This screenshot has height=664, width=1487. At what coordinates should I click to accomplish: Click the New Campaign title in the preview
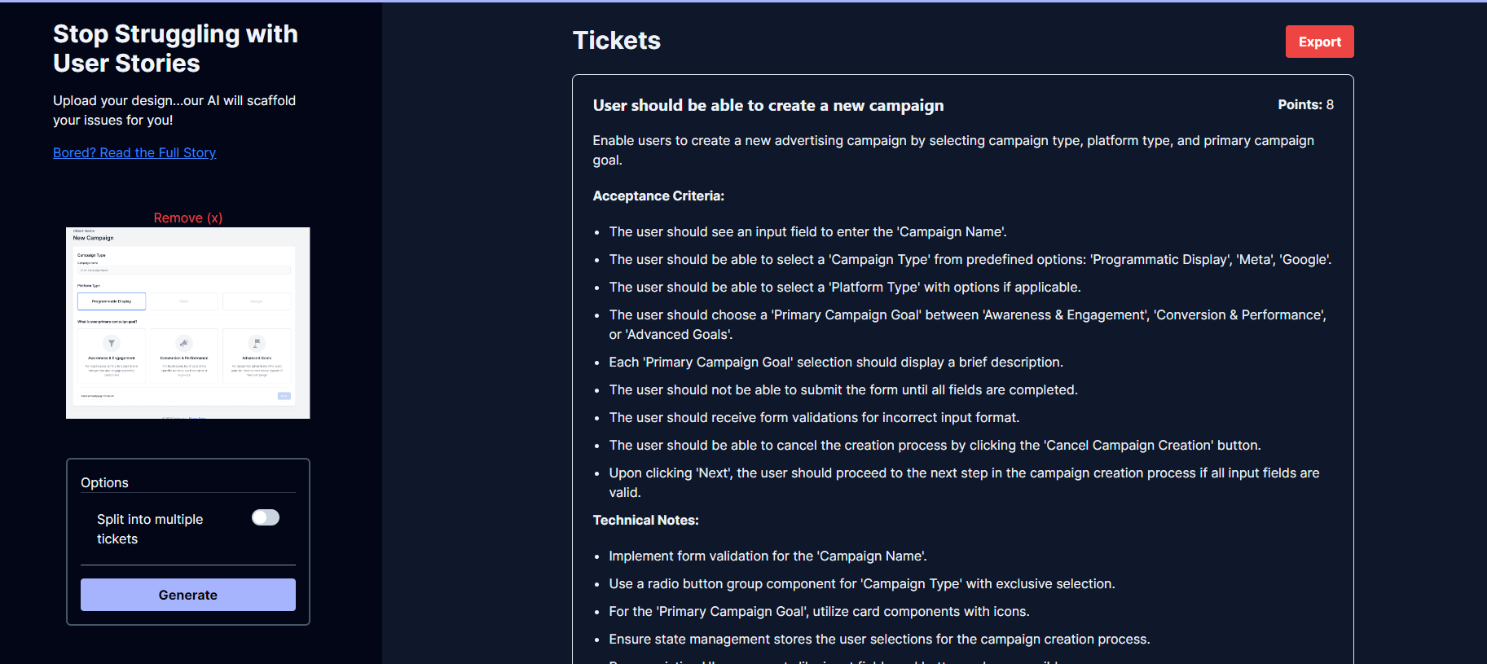94,238
